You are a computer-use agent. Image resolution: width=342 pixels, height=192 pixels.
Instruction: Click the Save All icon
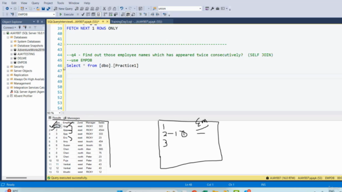pyautogui.click(x=48, y=9)
